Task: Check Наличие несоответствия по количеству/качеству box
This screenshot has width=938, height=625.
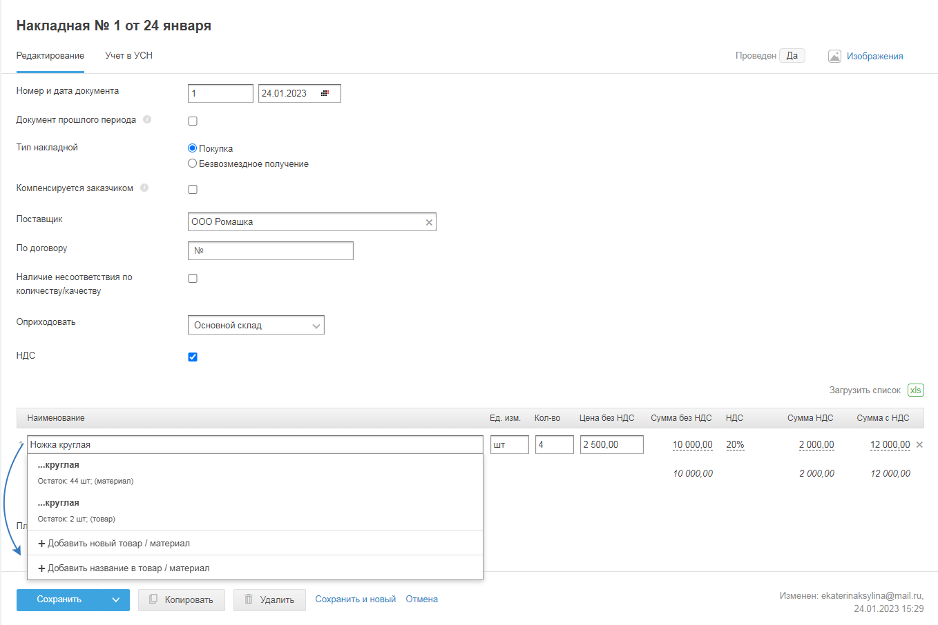Action: (x=193, y=278)
